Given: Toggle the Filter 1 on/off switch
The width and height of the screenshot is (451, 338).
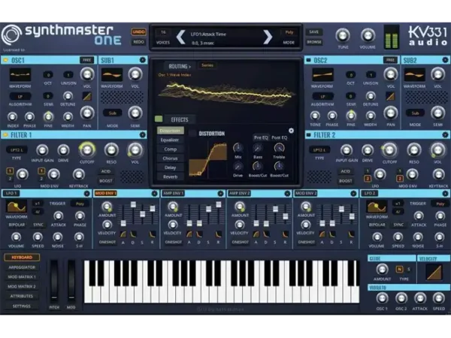Looking at the screenshot, I should click(x=5, y=134).
